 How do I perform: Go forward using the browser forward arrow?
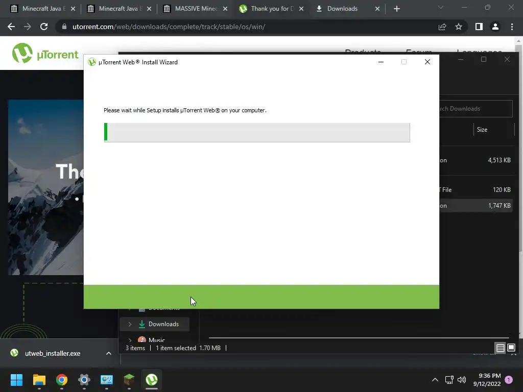[28, 27]
